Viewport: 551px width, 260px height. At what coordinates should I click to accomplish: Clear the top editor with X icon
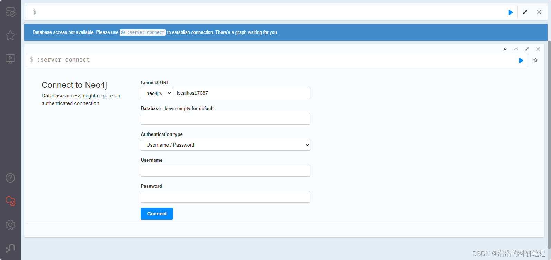pyautogui.click(x=539, y=12)
